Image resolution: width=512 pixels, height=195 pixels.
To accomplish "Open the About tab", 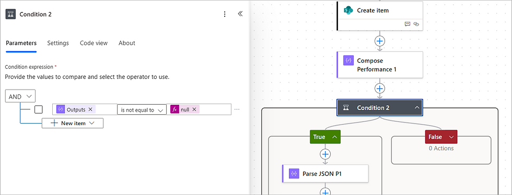I will click(126, 43).
